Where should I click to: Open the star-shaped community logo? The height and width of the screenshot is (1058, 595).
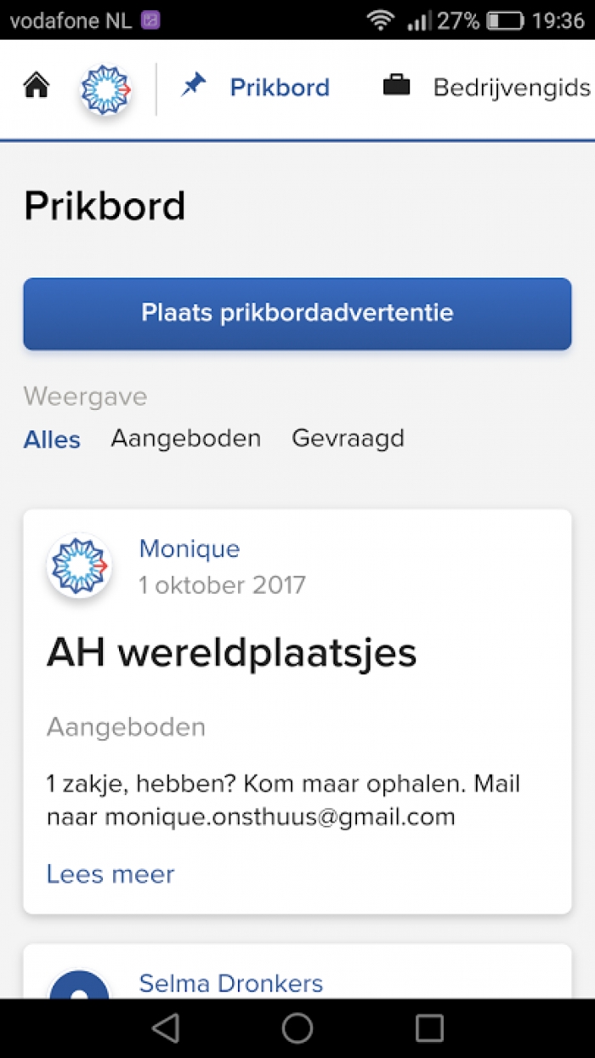click(105, 88)
